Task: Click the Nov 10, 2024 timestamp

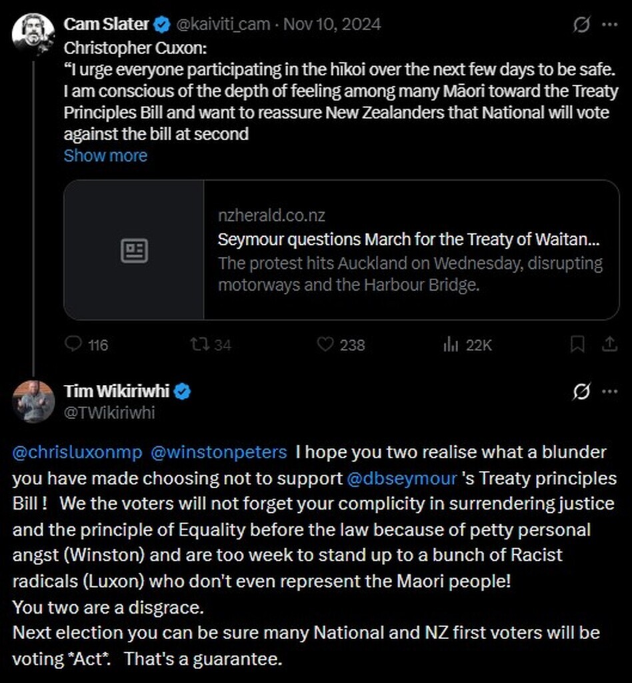Action: [332, 25]
